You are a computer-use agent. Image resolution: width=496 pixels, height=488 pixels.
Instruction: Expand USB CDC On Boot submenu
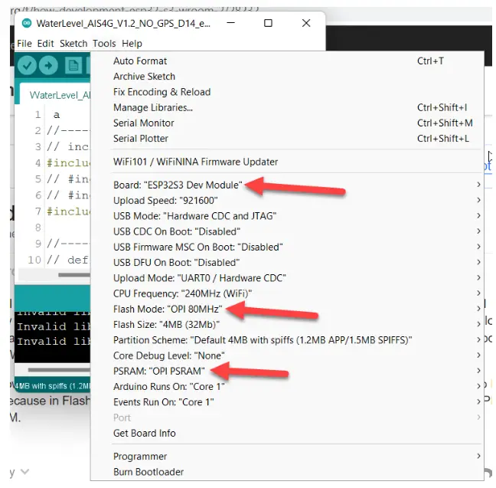(x=287, y=231)
